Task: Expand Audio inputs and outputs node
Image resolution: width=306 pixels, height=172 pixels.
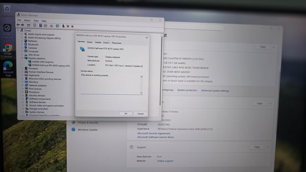Action: point(22,34)
